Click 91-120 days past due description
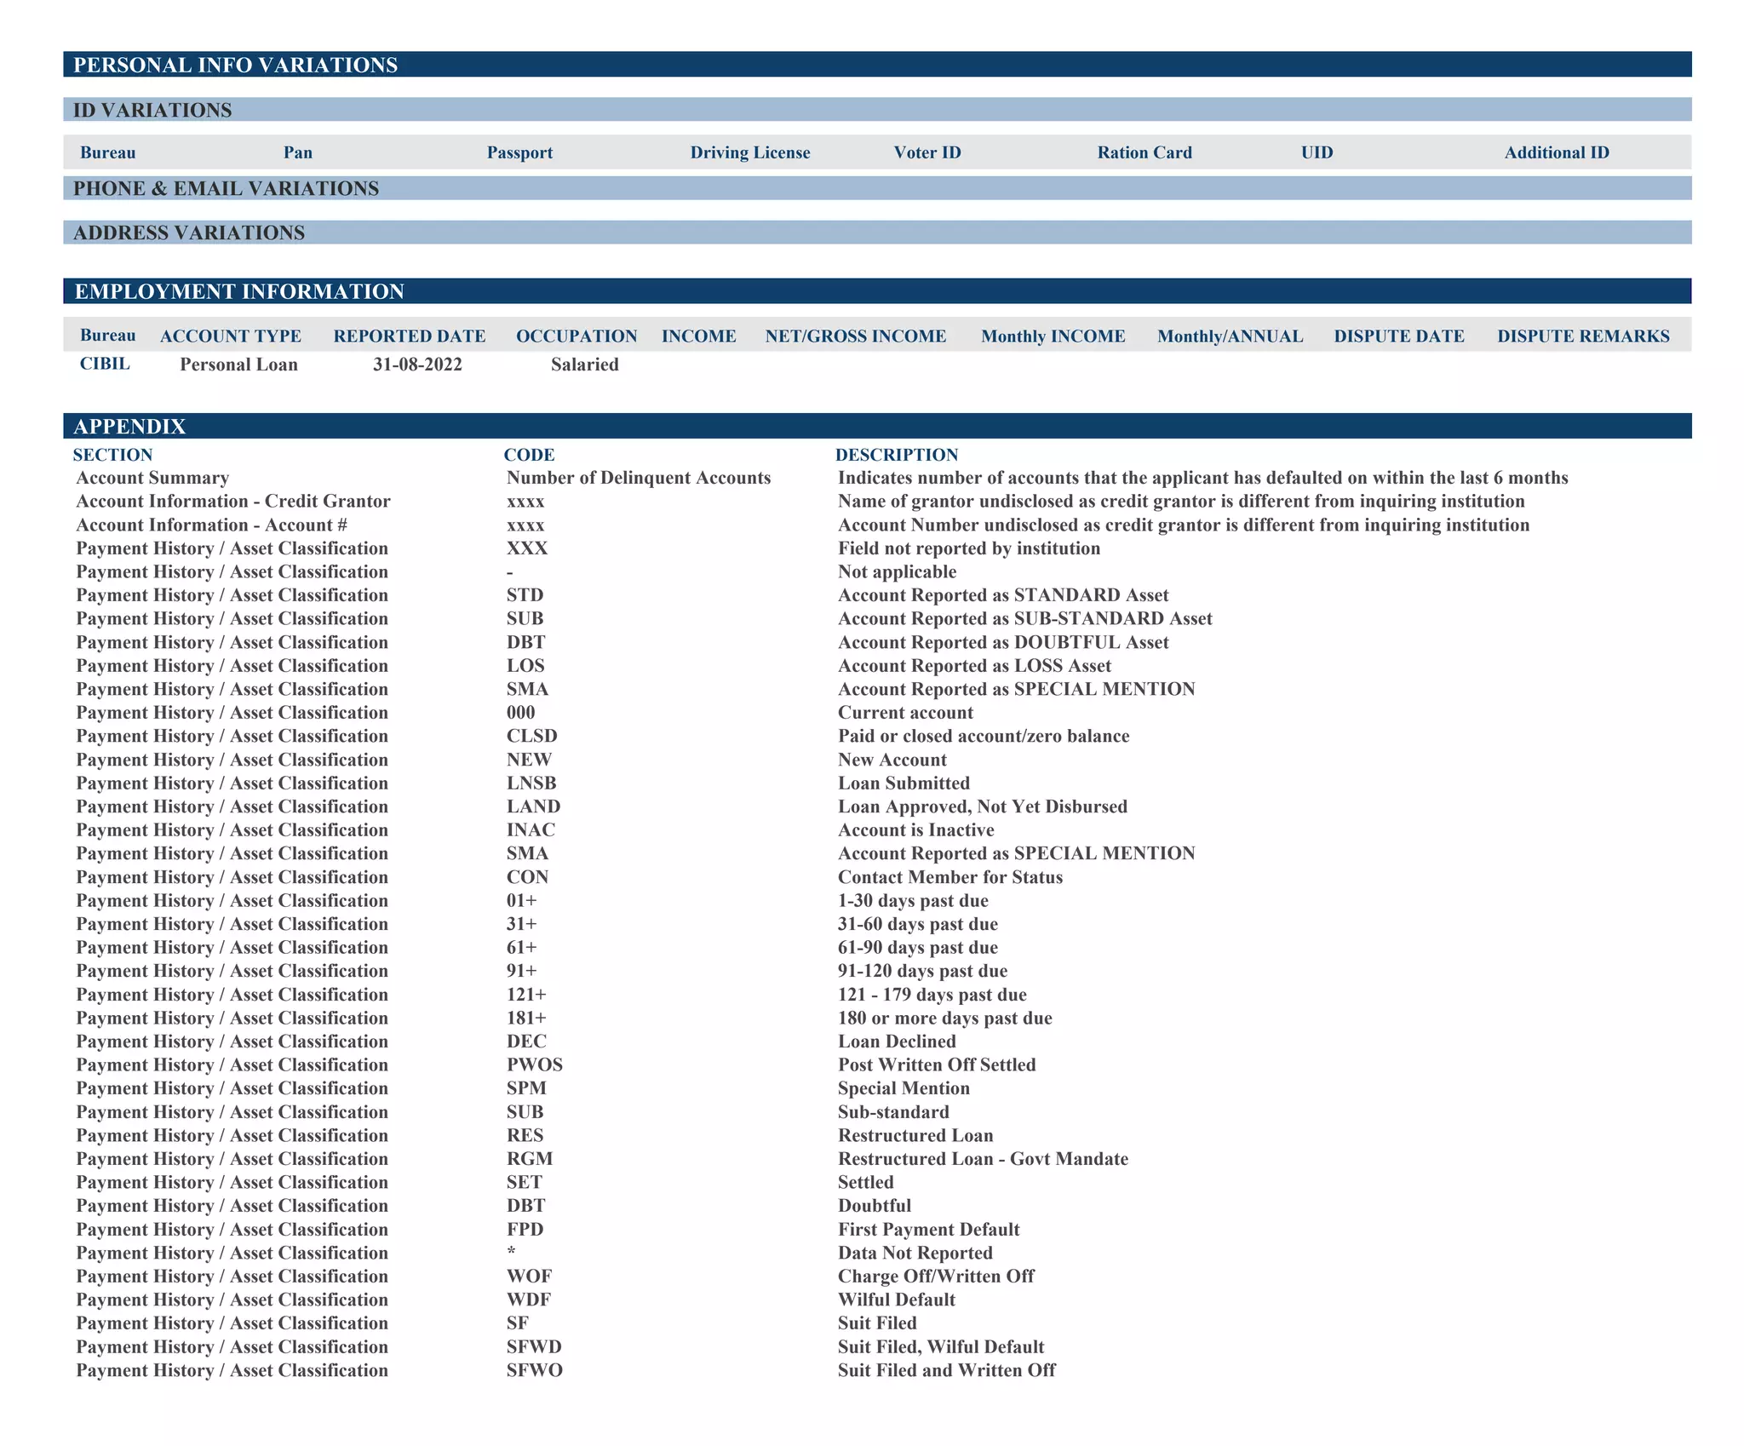The height and width of the screenshot is (1446, 1744). [922, 971]
